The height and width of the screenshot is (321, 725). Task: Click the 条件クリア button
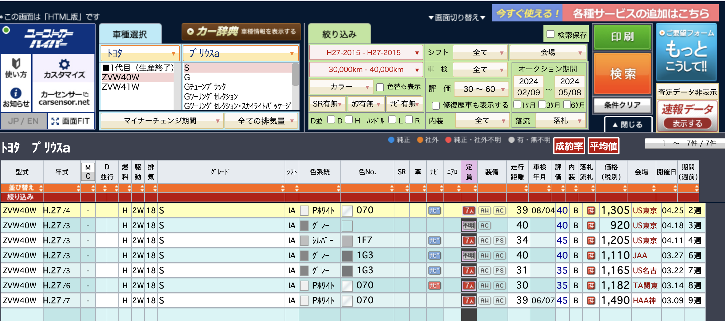point(622,105)
